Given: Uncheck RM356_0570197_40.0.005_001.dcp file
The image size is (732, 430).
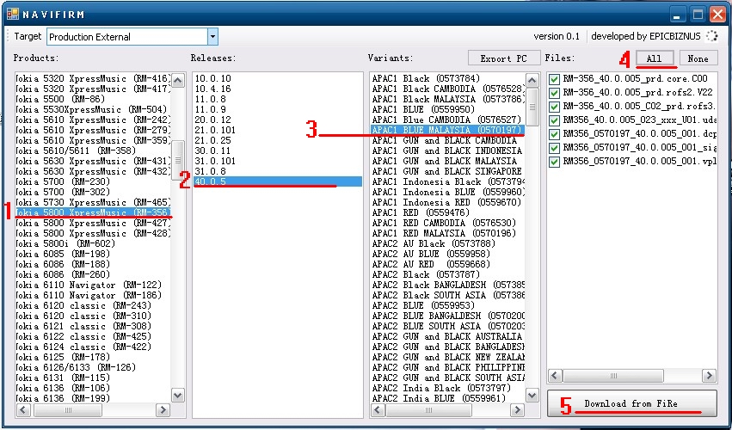Looking at the screenshot, I should pos(554,134).
